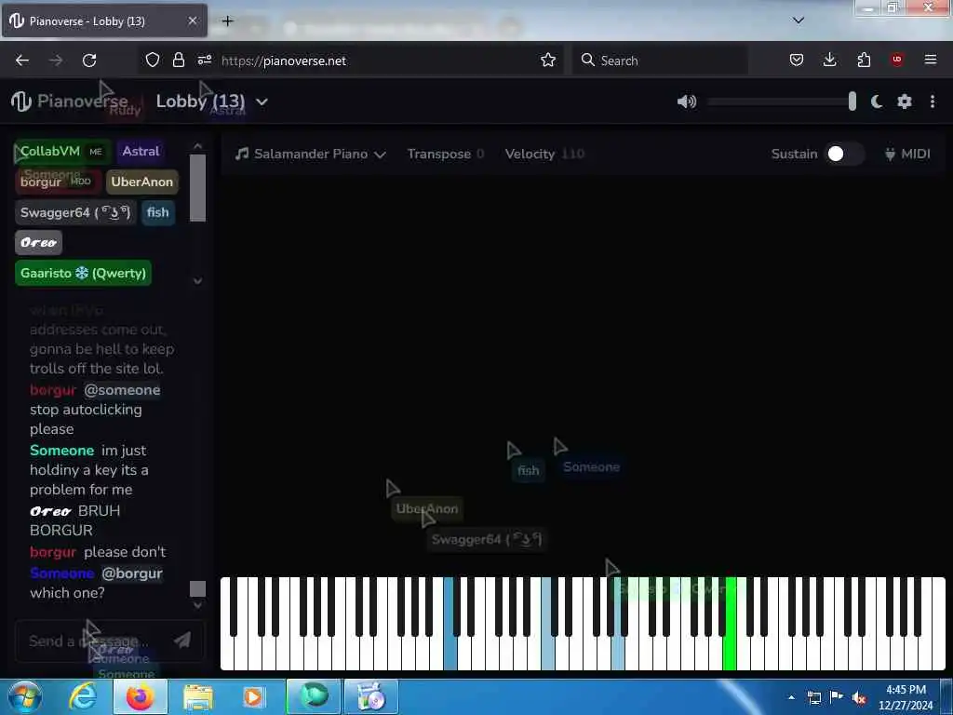953x715 pixels.
Task: Click the uBlock Origin red shield icon
Action: pos(896,60)
